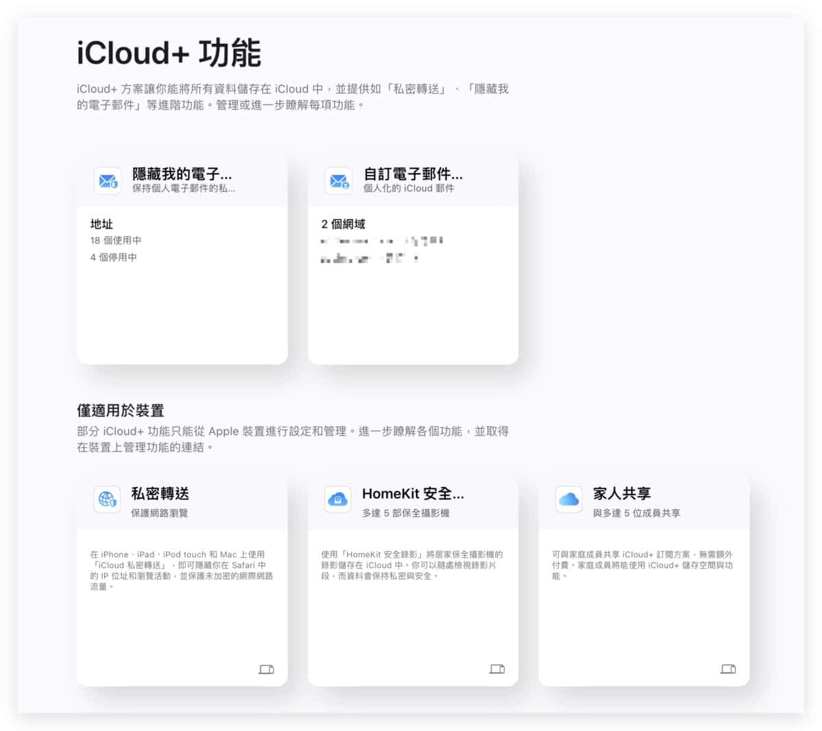
Task: Select the 私密轉送 card heading
Action: pos(160,493)
